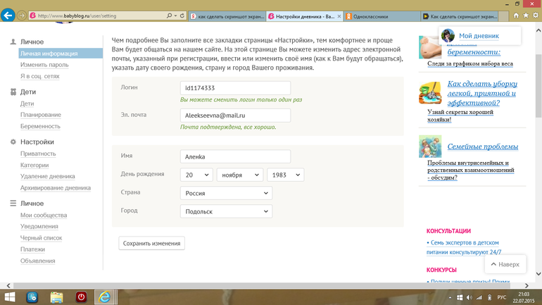542x305 pixels.
Task: Open the Windows Start button
Action: point(10,297)
